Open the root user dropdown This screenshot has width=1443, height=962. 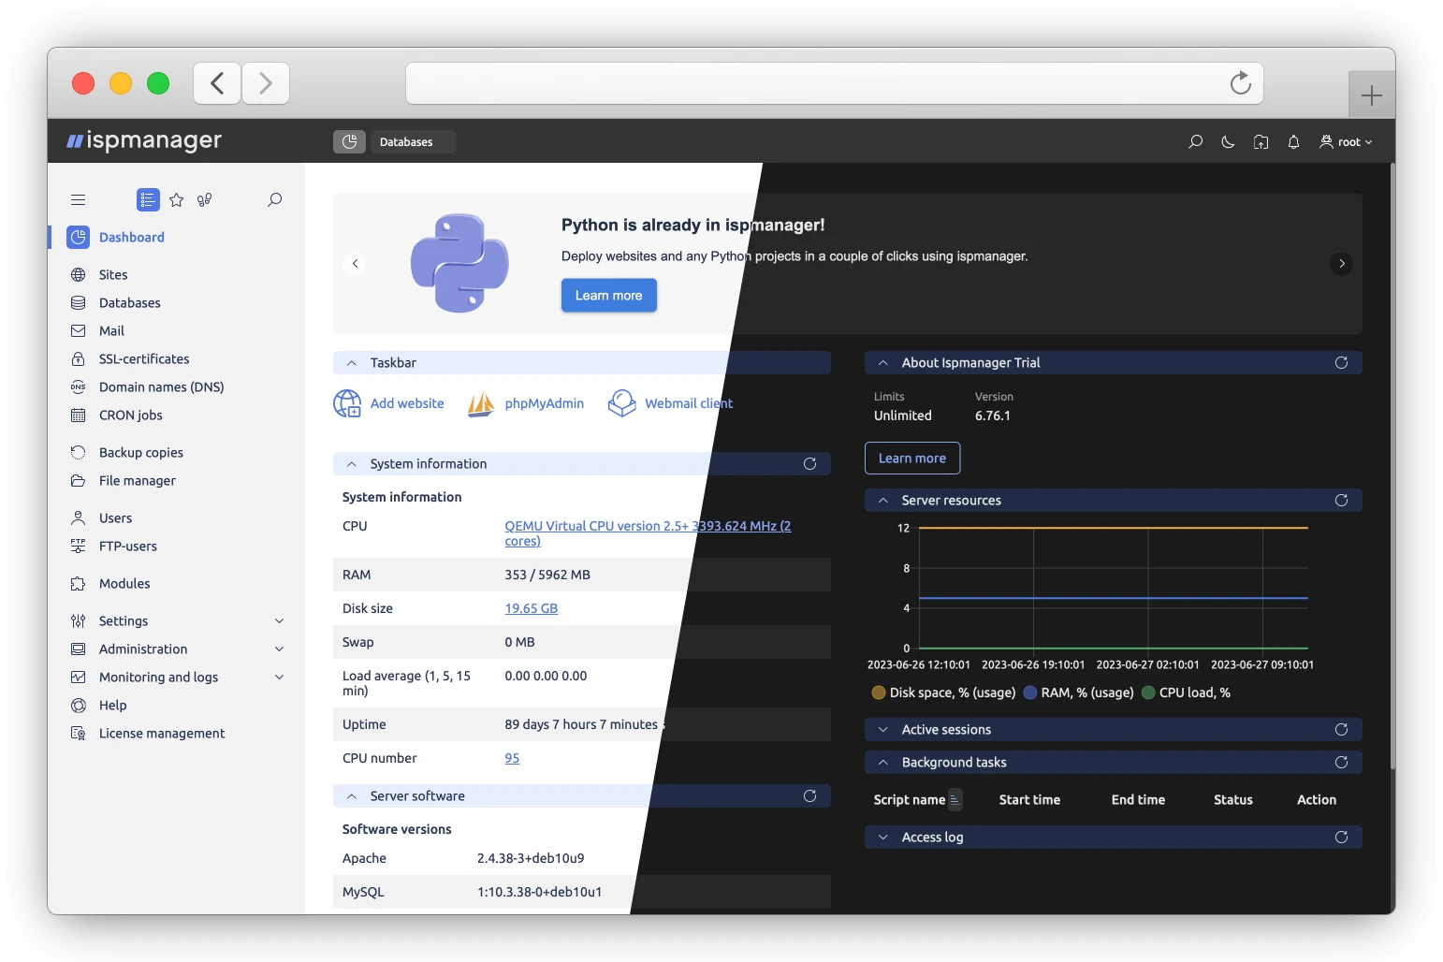1346,141
